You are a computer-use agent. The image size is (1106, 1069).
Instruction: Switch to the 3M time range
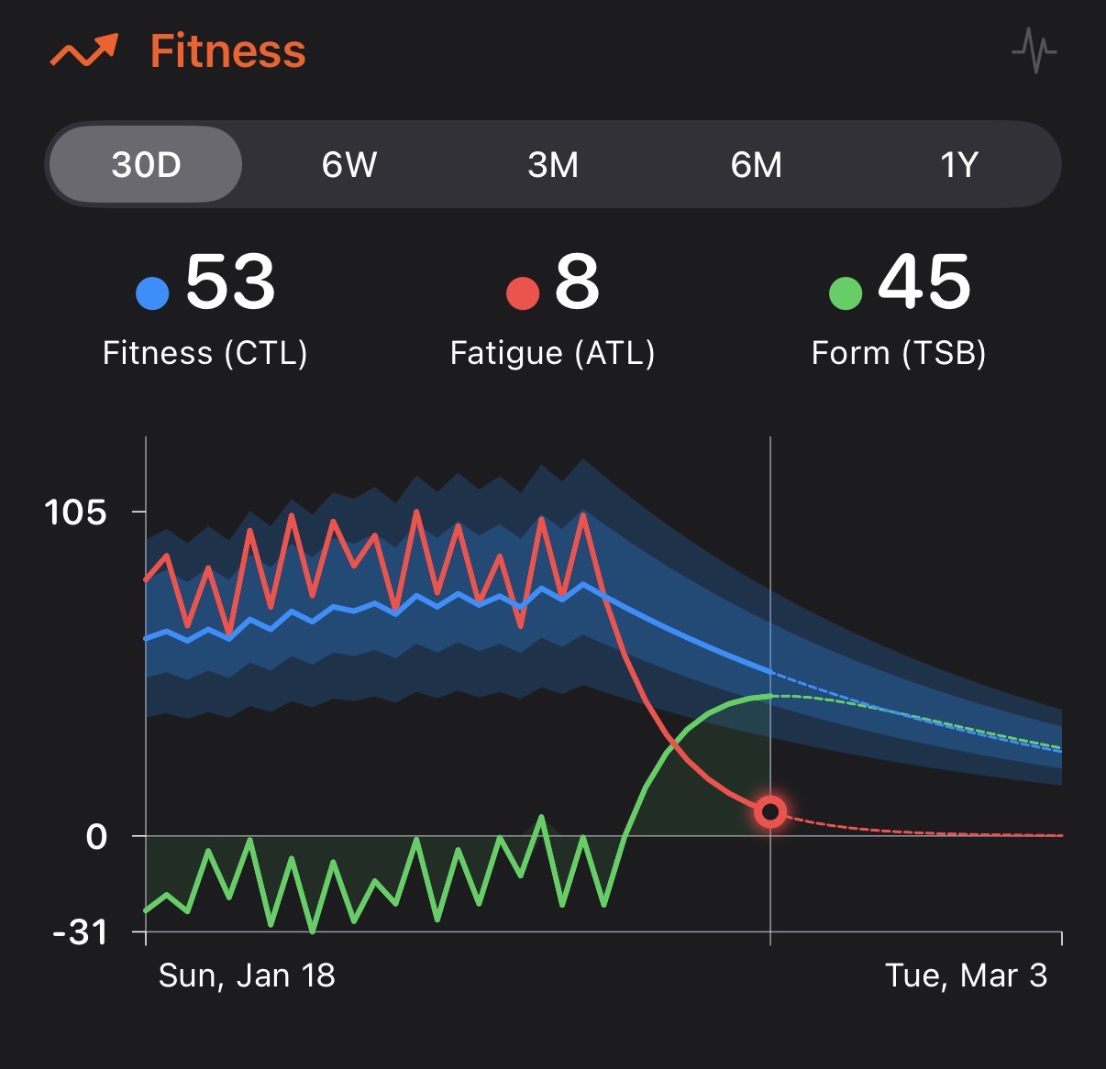pos(553,165)
